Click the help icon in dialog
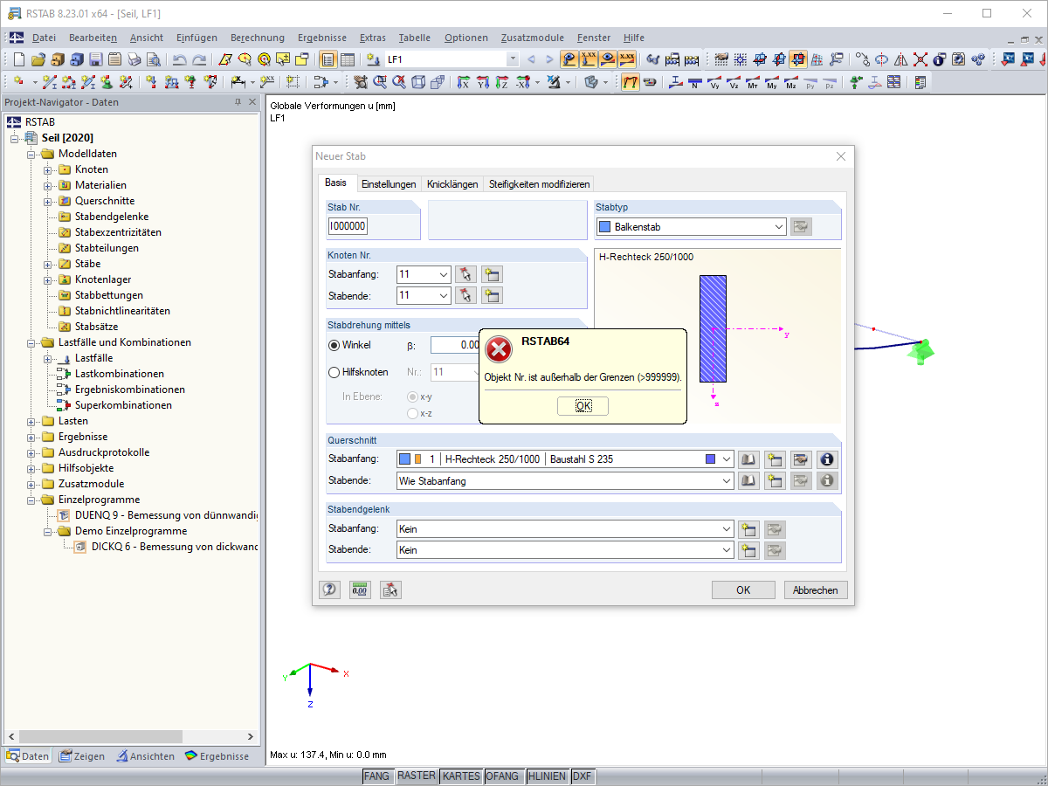This screenshot has width=1048, height=786. pyautogui.click(x=329, y=589)
